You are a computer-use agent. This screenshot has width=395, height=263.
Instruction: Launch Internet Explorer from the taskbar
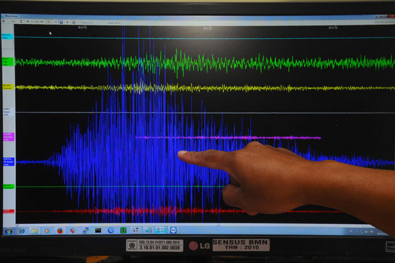coord(22,231)
